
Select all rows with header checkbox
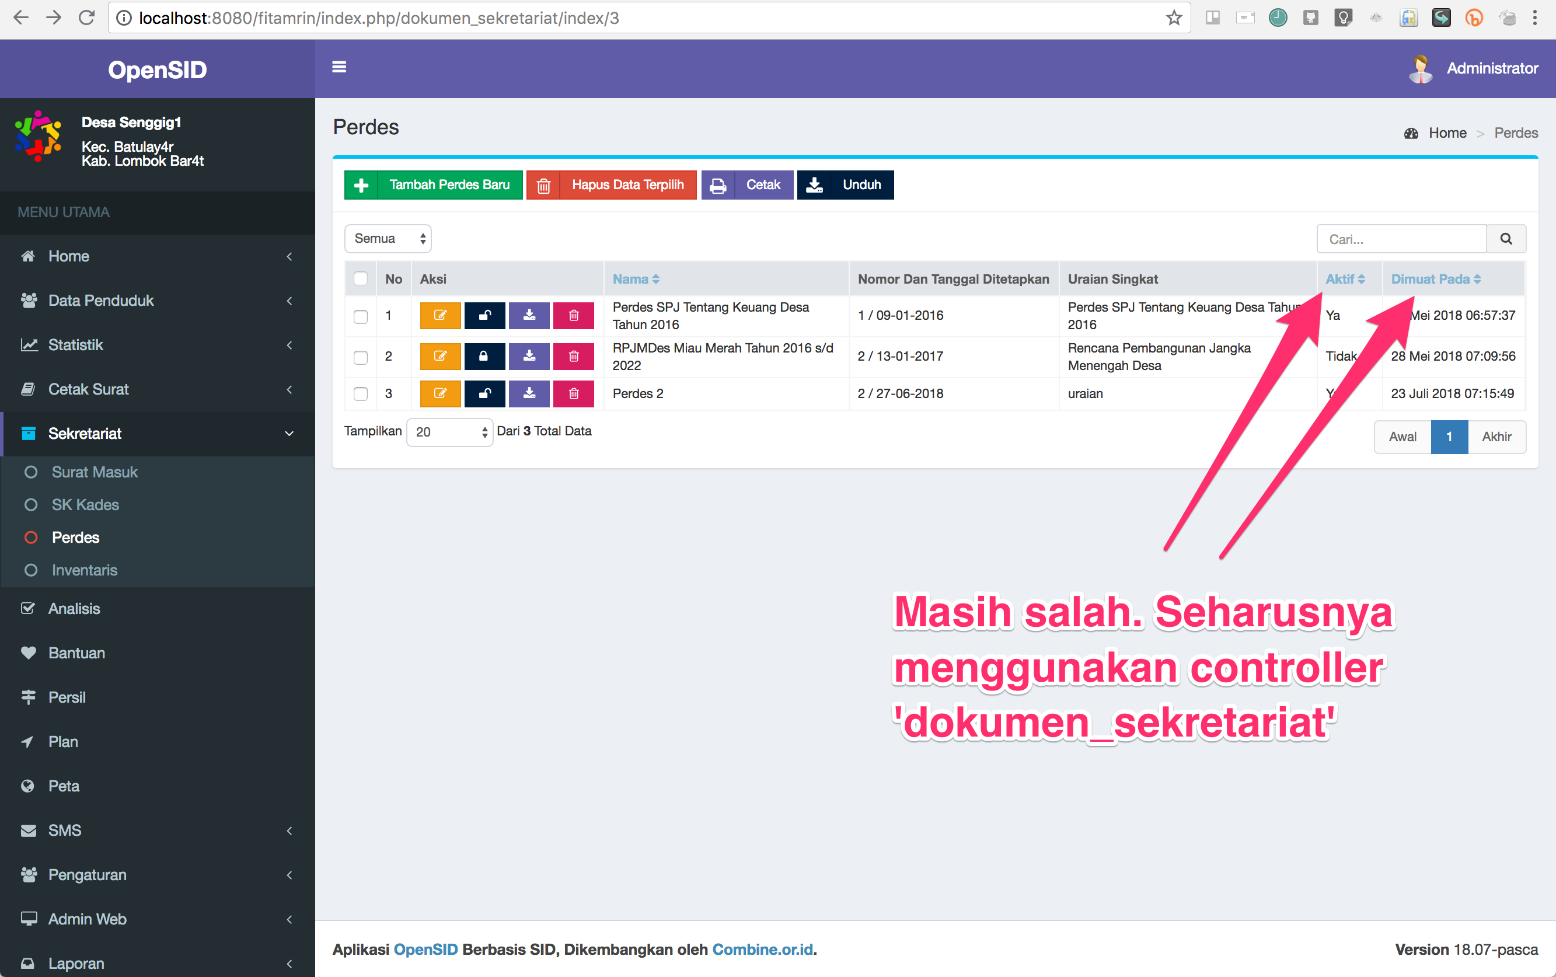(360, 278)
